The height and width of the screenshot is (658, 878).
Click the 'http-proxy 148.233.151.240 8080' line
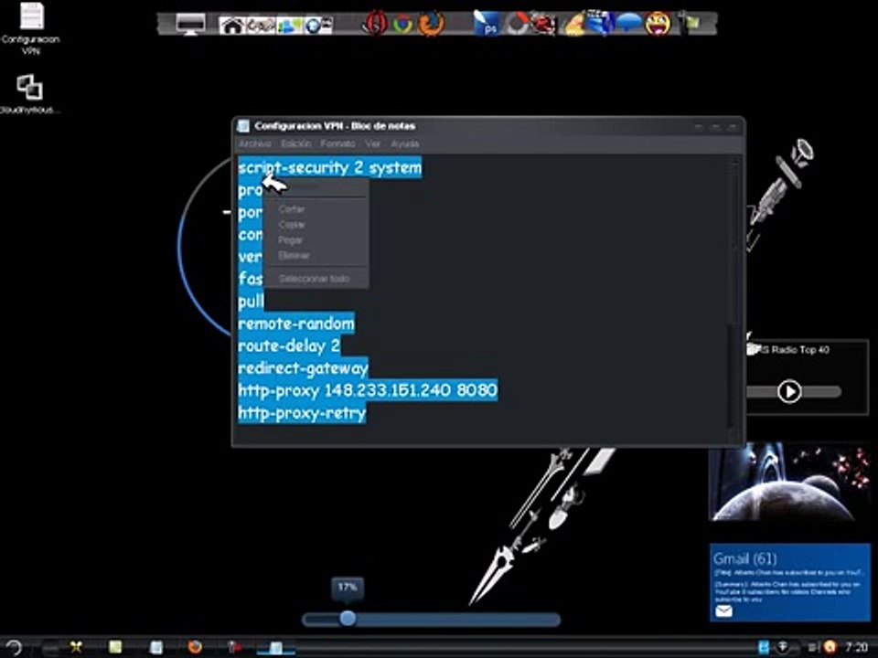point(368,390)
